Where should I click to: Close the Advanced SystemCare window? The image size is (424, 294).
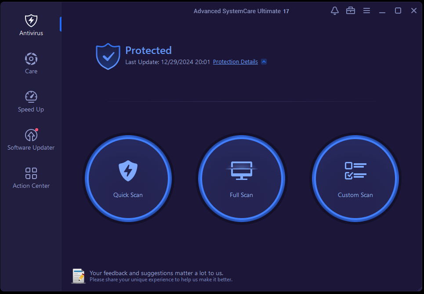[x=414, y=11]
